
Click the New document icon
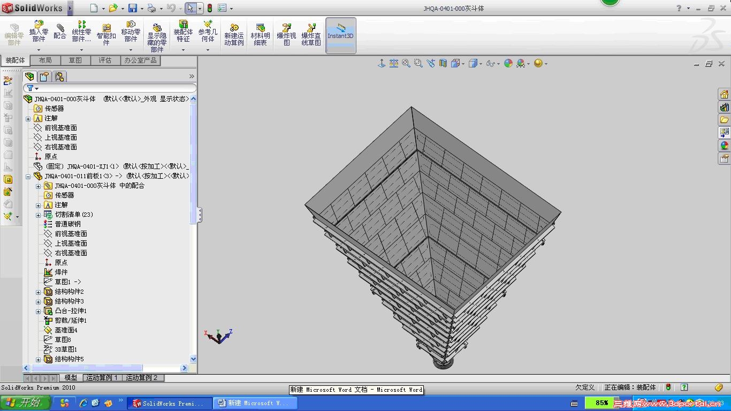click(x=94, y=8)
